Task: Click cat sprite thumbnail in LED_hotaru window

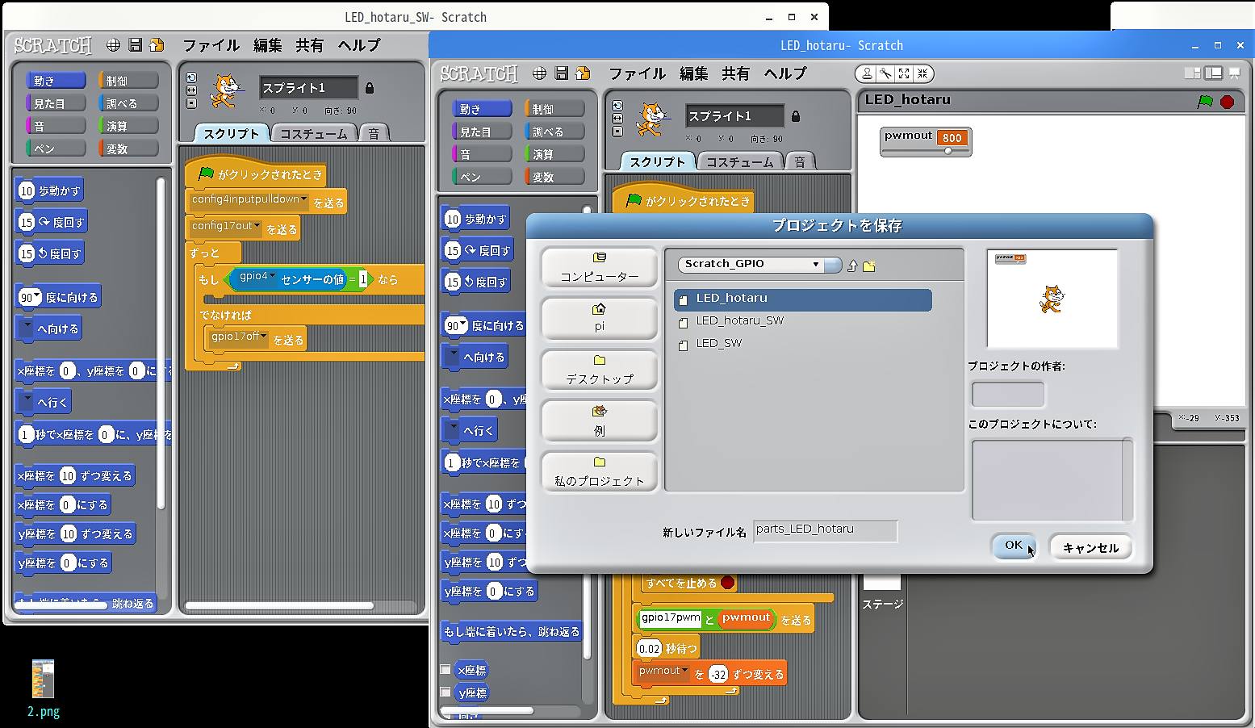Action: pos(652,119)
